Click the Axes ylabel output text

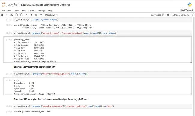33,112
